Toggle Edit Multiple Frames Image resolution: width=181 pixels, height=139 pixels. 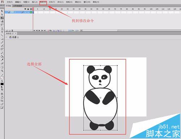58,31
